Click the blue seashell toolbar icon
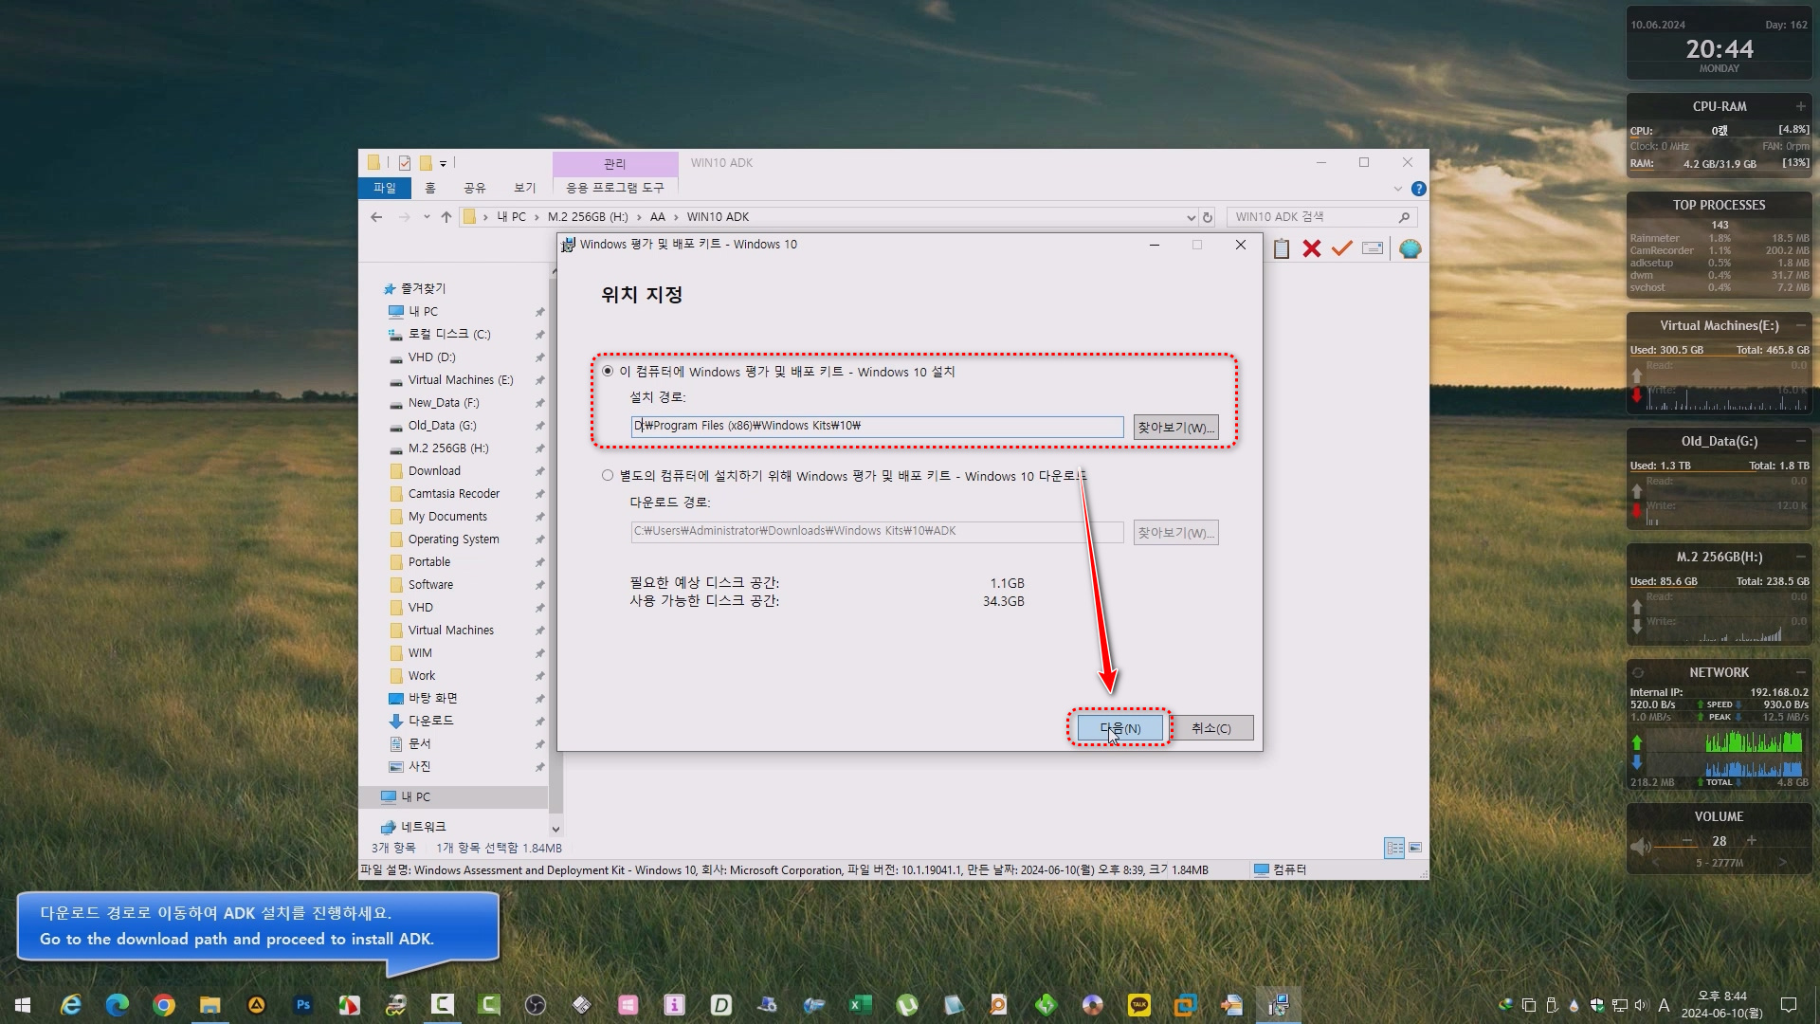The width and height of the screenshot is (1820, 1024). (1410, 248)
